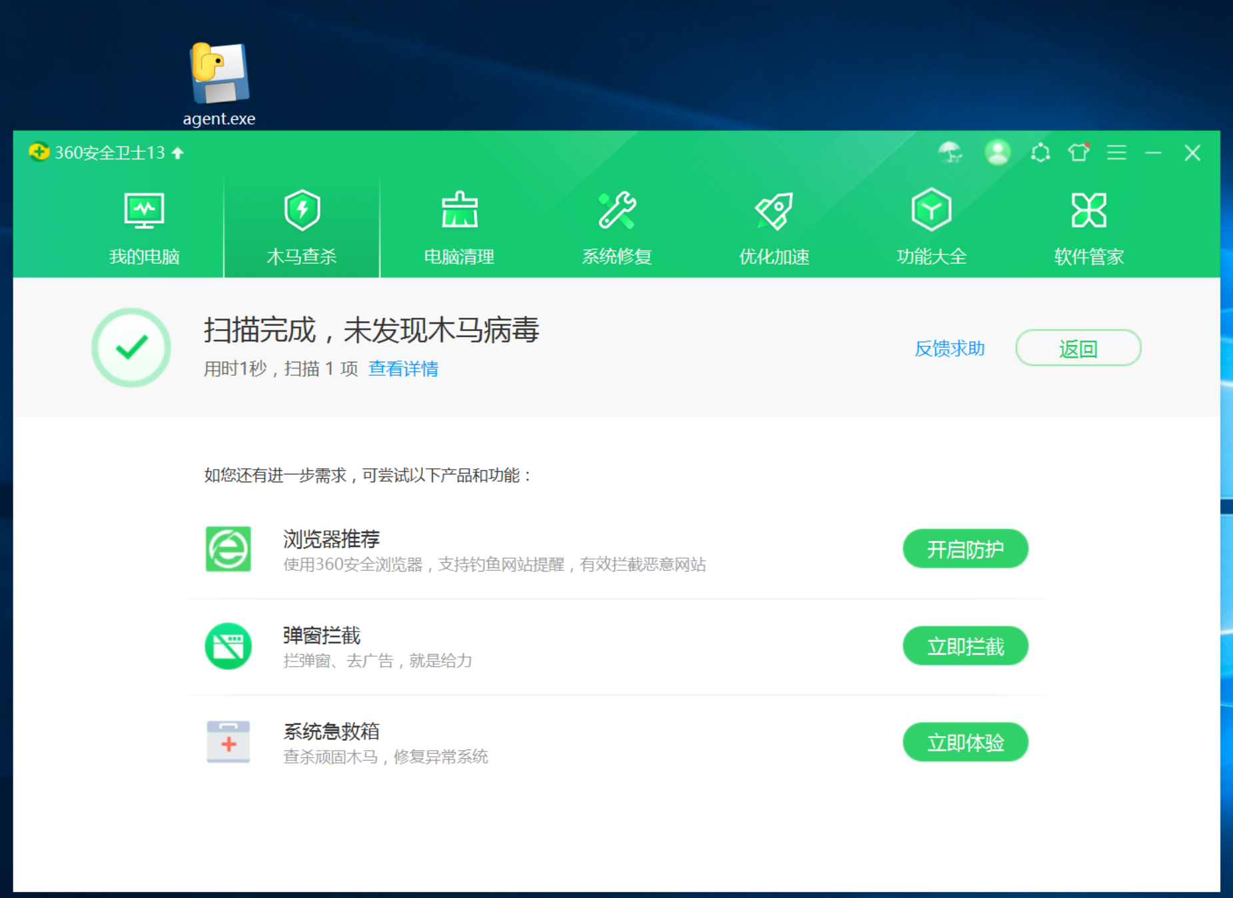Viewport: 1233px width, 898px height.
Task: Click 开启防护 button
Action: tap(965, 549)
